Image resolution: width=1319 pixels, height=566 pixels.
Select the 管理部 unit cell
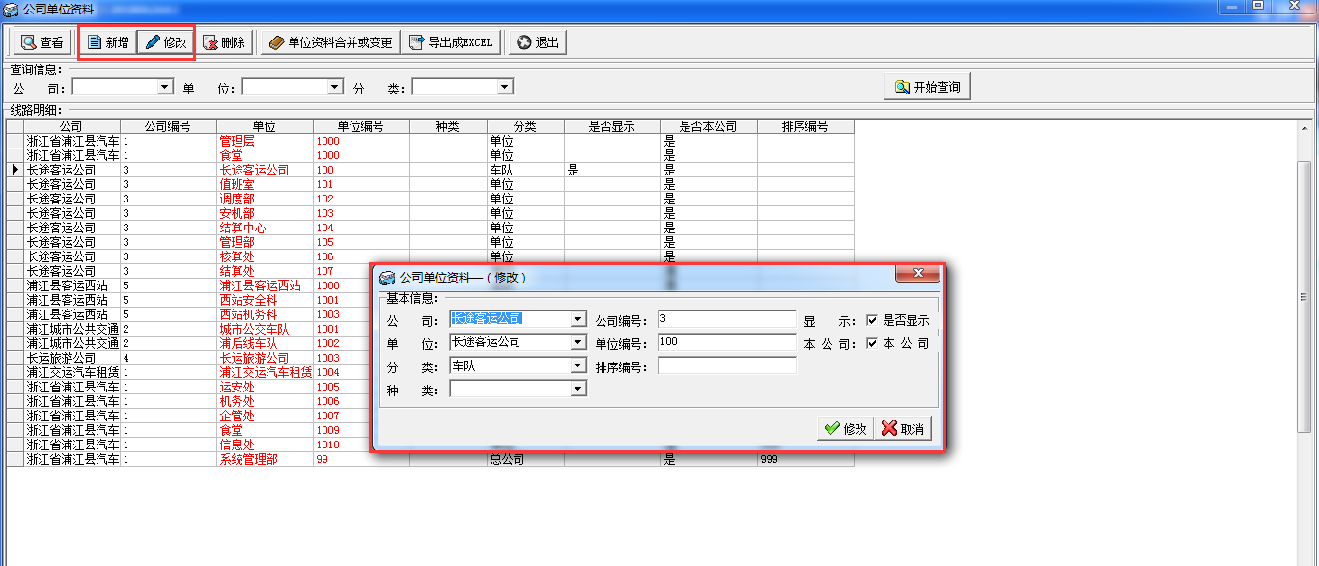265,242
